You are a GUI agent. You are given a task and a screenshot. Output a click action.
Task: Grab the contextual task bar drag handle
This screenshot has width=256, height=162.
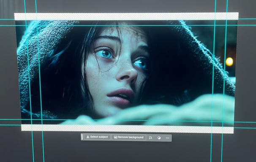click(x=82, y=137)
